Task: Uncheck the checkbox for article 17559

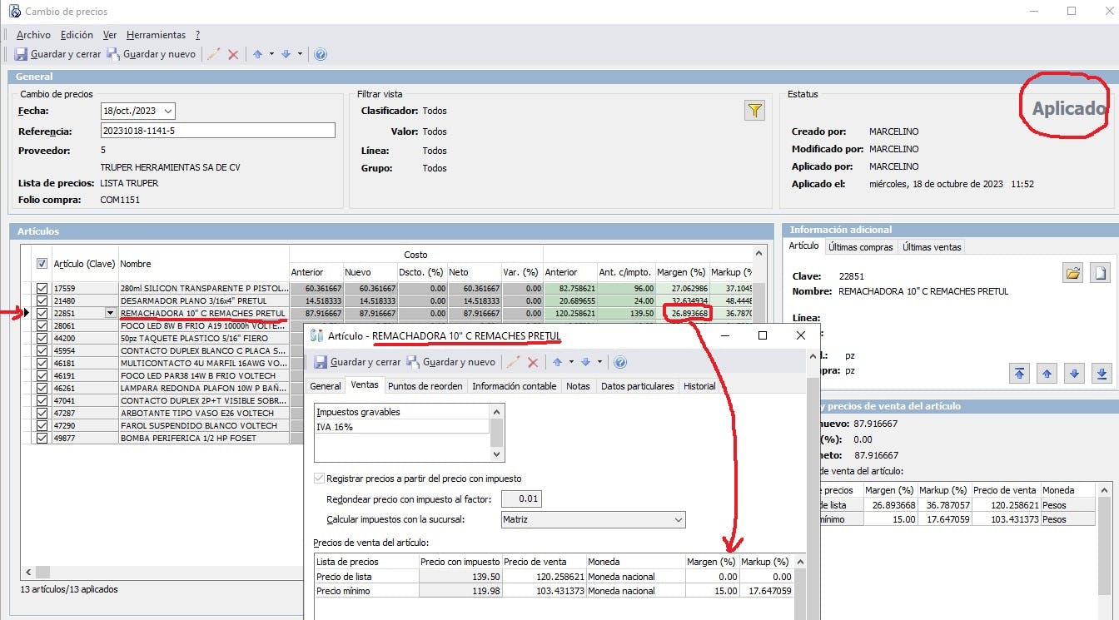Action: pos(42,288)
